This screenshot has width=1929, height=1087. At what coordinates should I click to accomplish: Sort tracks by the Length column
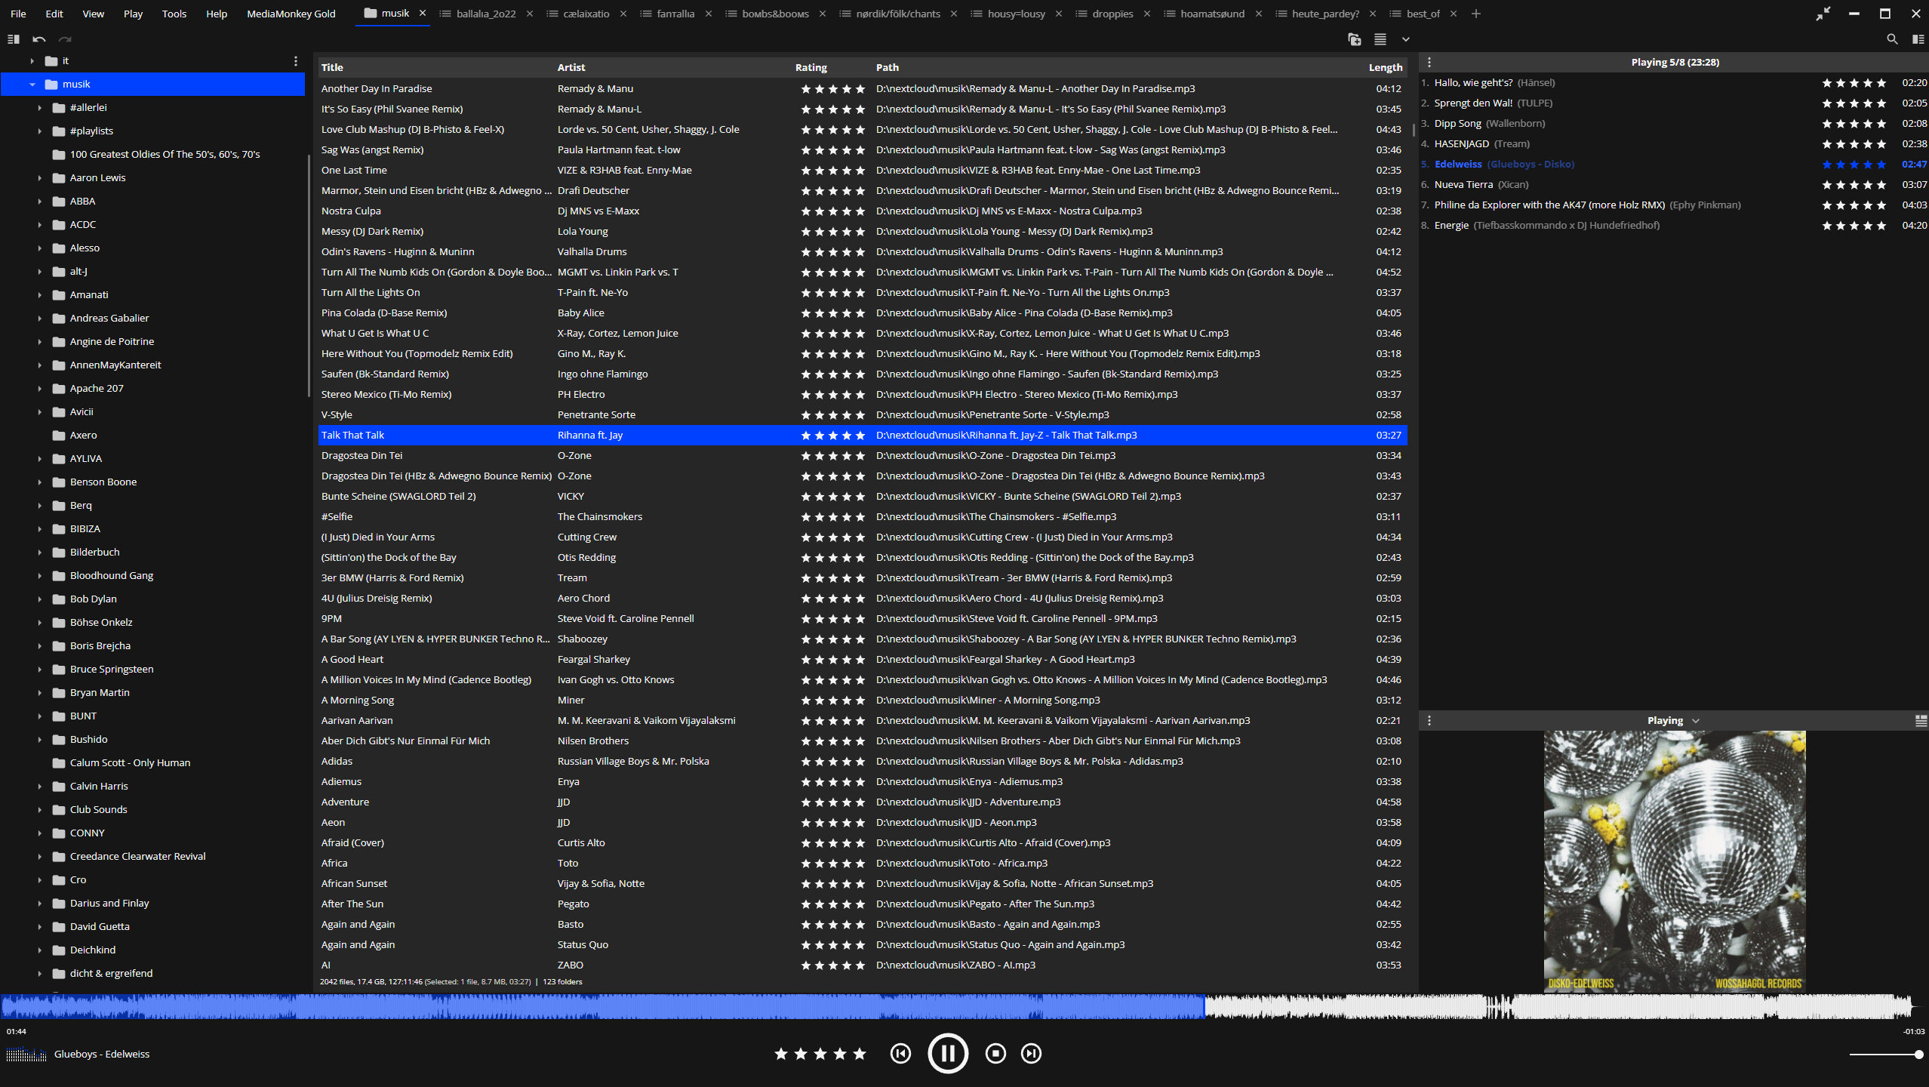click(1386, 68)
